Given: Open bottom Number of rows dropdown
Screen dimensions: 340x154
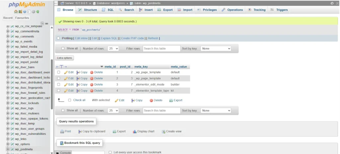Looking at the screenshot, I should pos(113,110).
